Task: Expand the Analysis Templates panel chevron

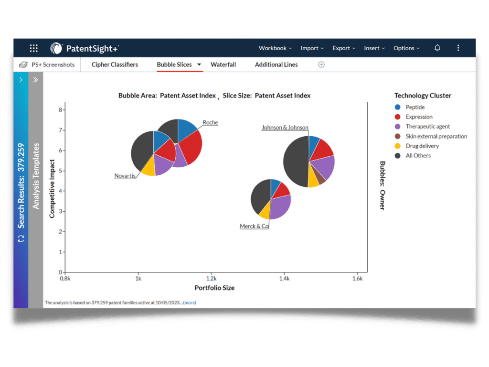Action: coord(35,80)
